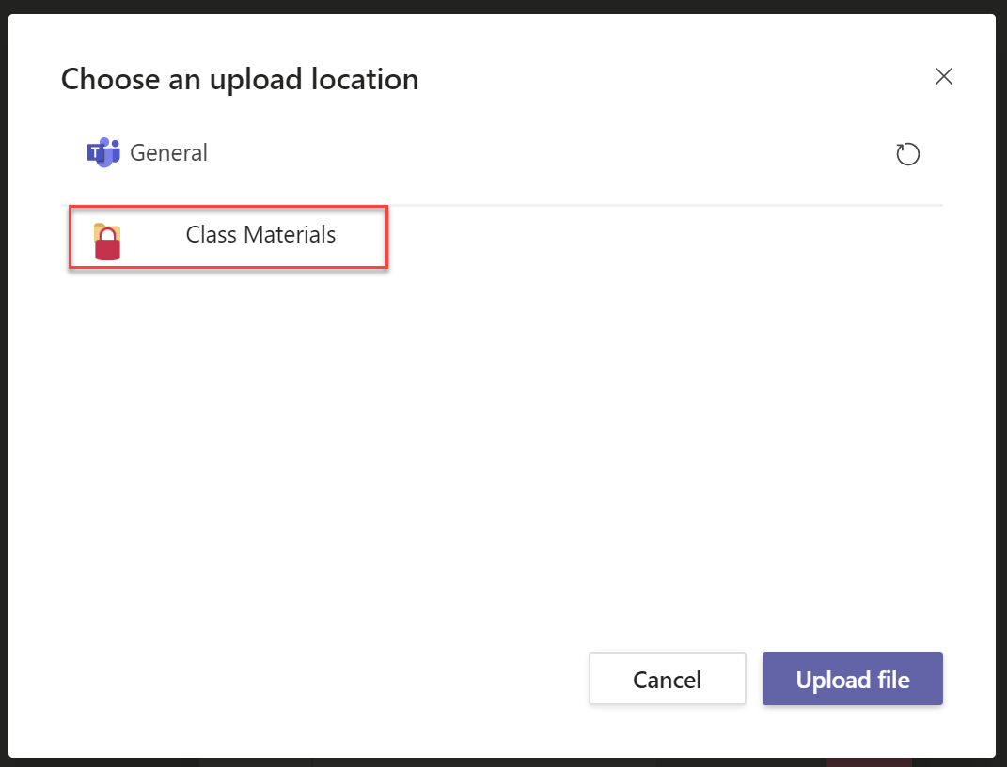Click the circular arrow reload icon
Image resolution: width=1007 pixels, height=767 pixels.
[x=907, y=154]
